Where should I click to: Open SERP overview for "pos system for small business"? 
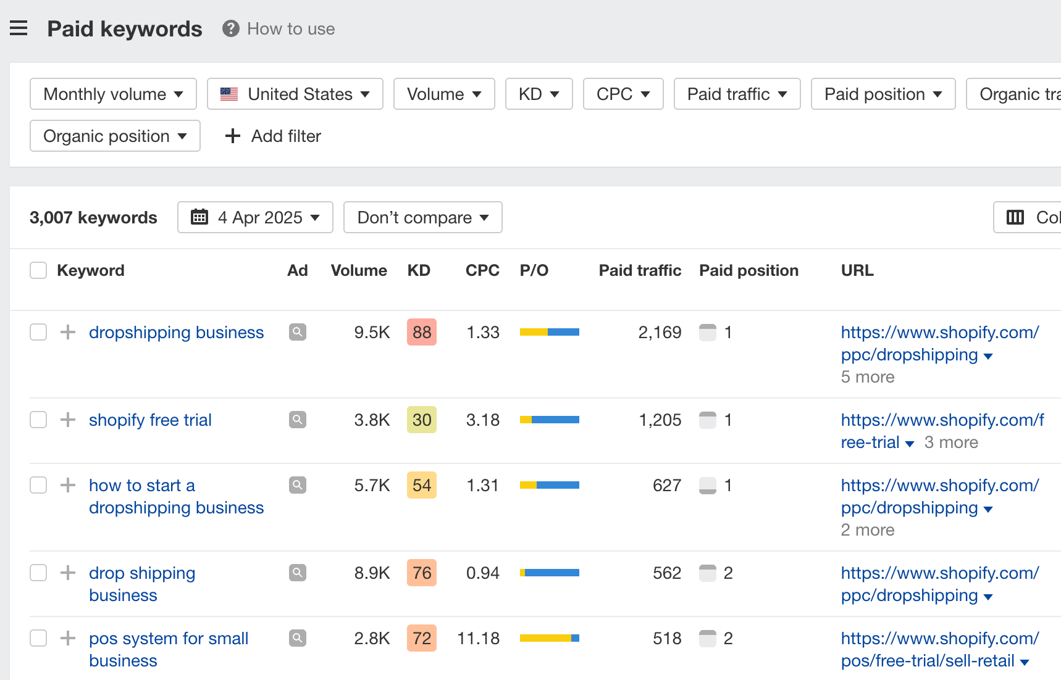(x=297, y=638)
